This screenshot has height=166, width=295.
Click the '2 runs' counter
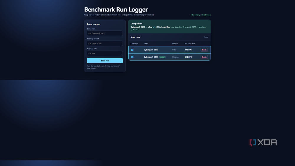click(206, 37)
